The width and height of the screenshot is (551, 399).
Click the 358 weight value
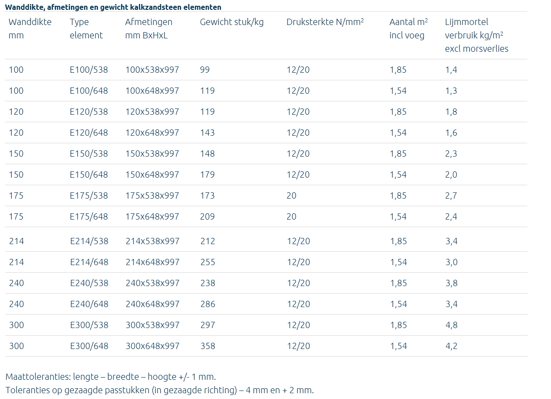208,346
